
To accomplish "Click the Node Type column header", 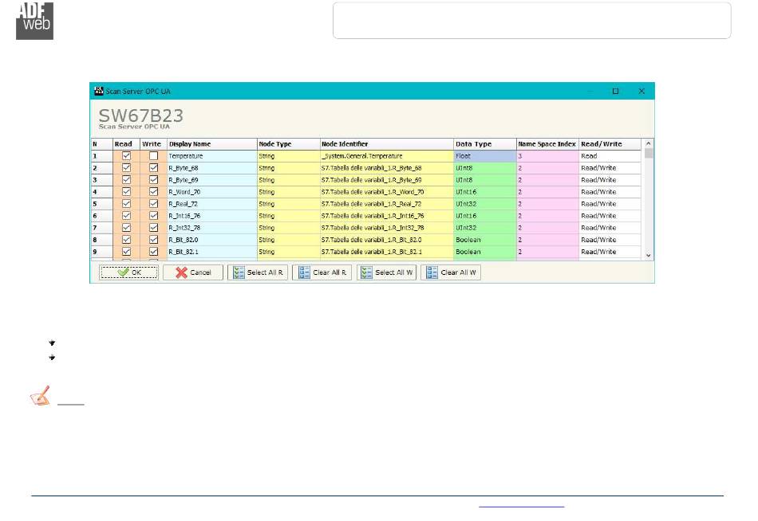I will pos(288,144).
